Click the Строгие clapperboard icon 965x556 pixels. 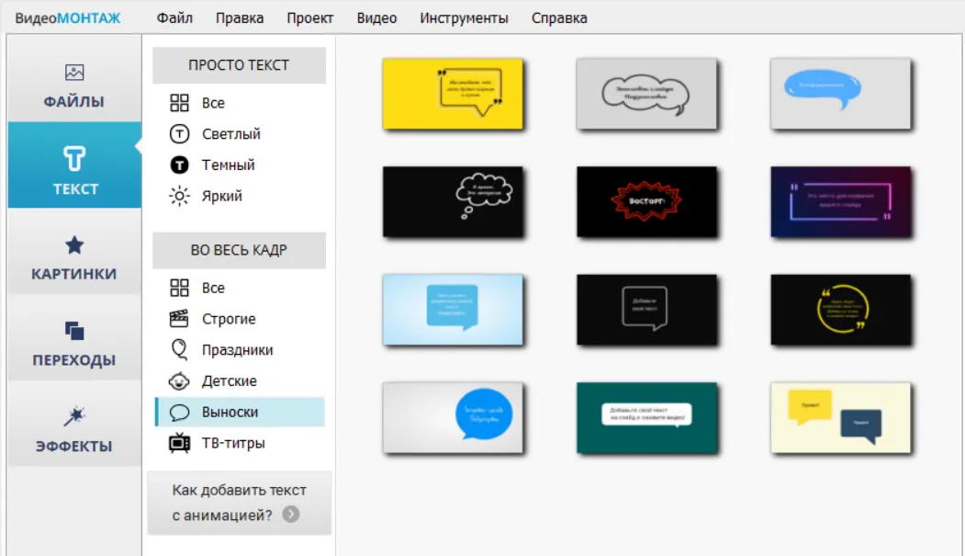point(179,318)
